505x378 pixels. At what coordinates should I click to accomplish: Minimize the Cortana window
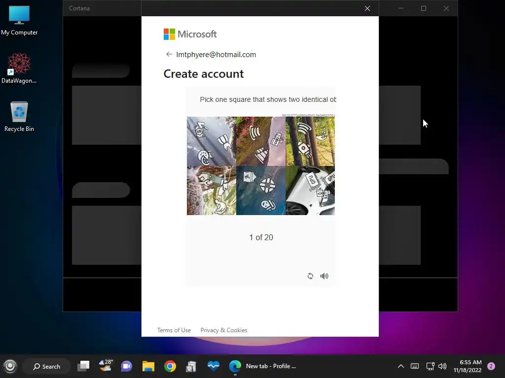(x=400, y=8)
